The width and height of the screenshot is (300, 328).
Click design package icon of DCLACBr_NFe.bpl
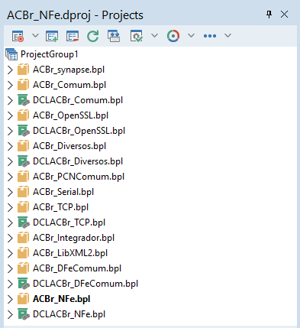tap(24, 314)
